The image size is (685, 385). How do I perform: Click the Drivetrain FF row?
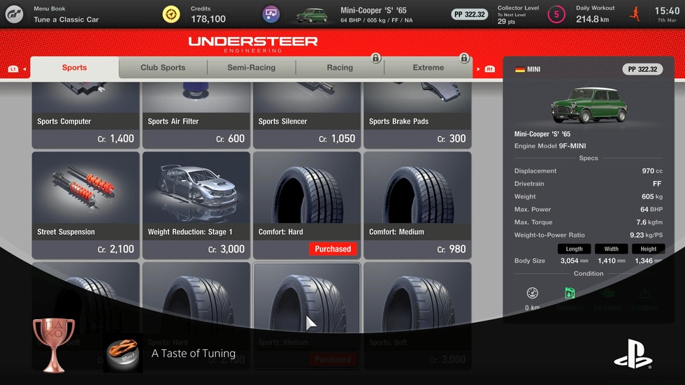(589, 183)
